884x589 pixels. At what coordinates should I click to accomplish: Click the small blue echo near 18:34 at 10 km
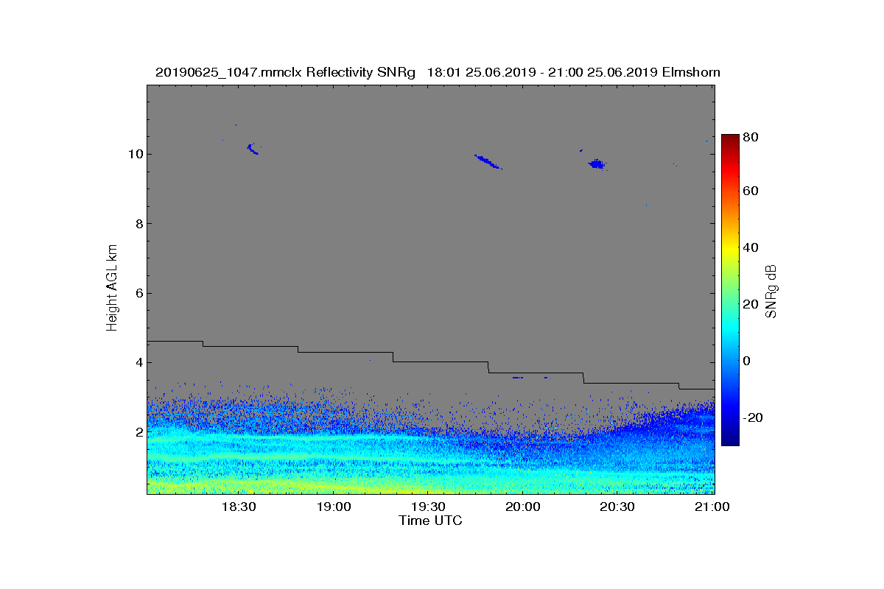pos(253,149)
